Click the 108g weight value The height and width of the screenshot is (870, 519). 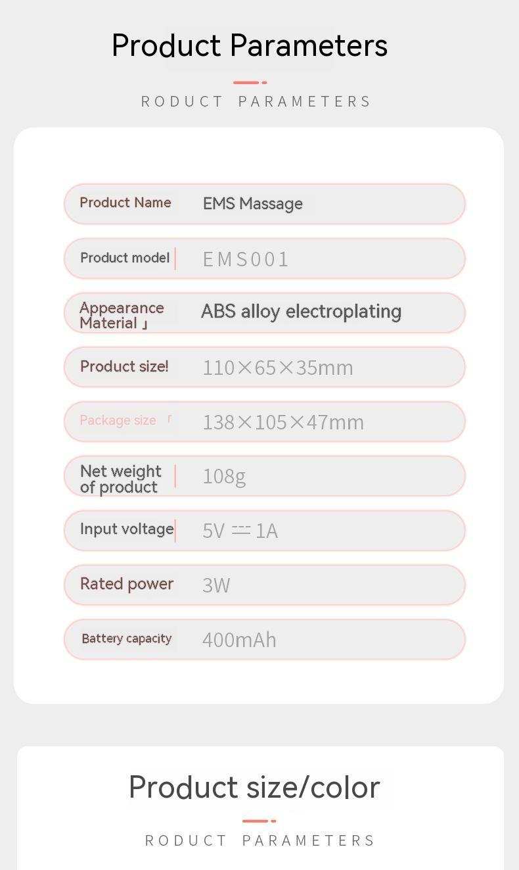click(x=224, y=476)
